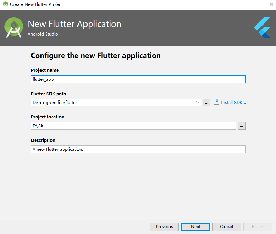Click the Flutter logo in header
The width and height of the screenshot is (276, 234).
point(262,28)
